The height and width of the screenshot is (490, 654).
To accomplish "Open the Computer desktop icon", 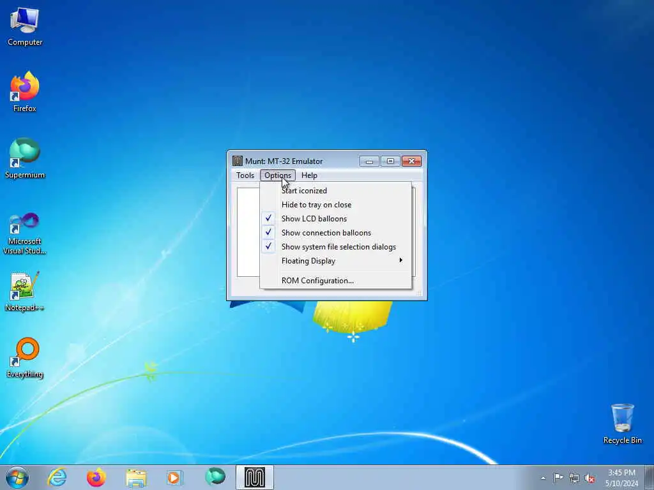I will 25,27.
